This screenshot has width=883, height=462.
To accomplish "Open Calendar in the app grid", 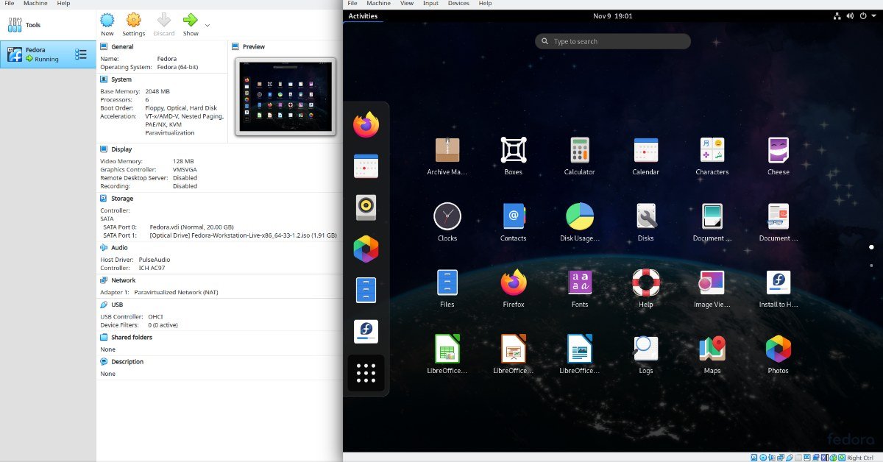I will pos(646,150).
